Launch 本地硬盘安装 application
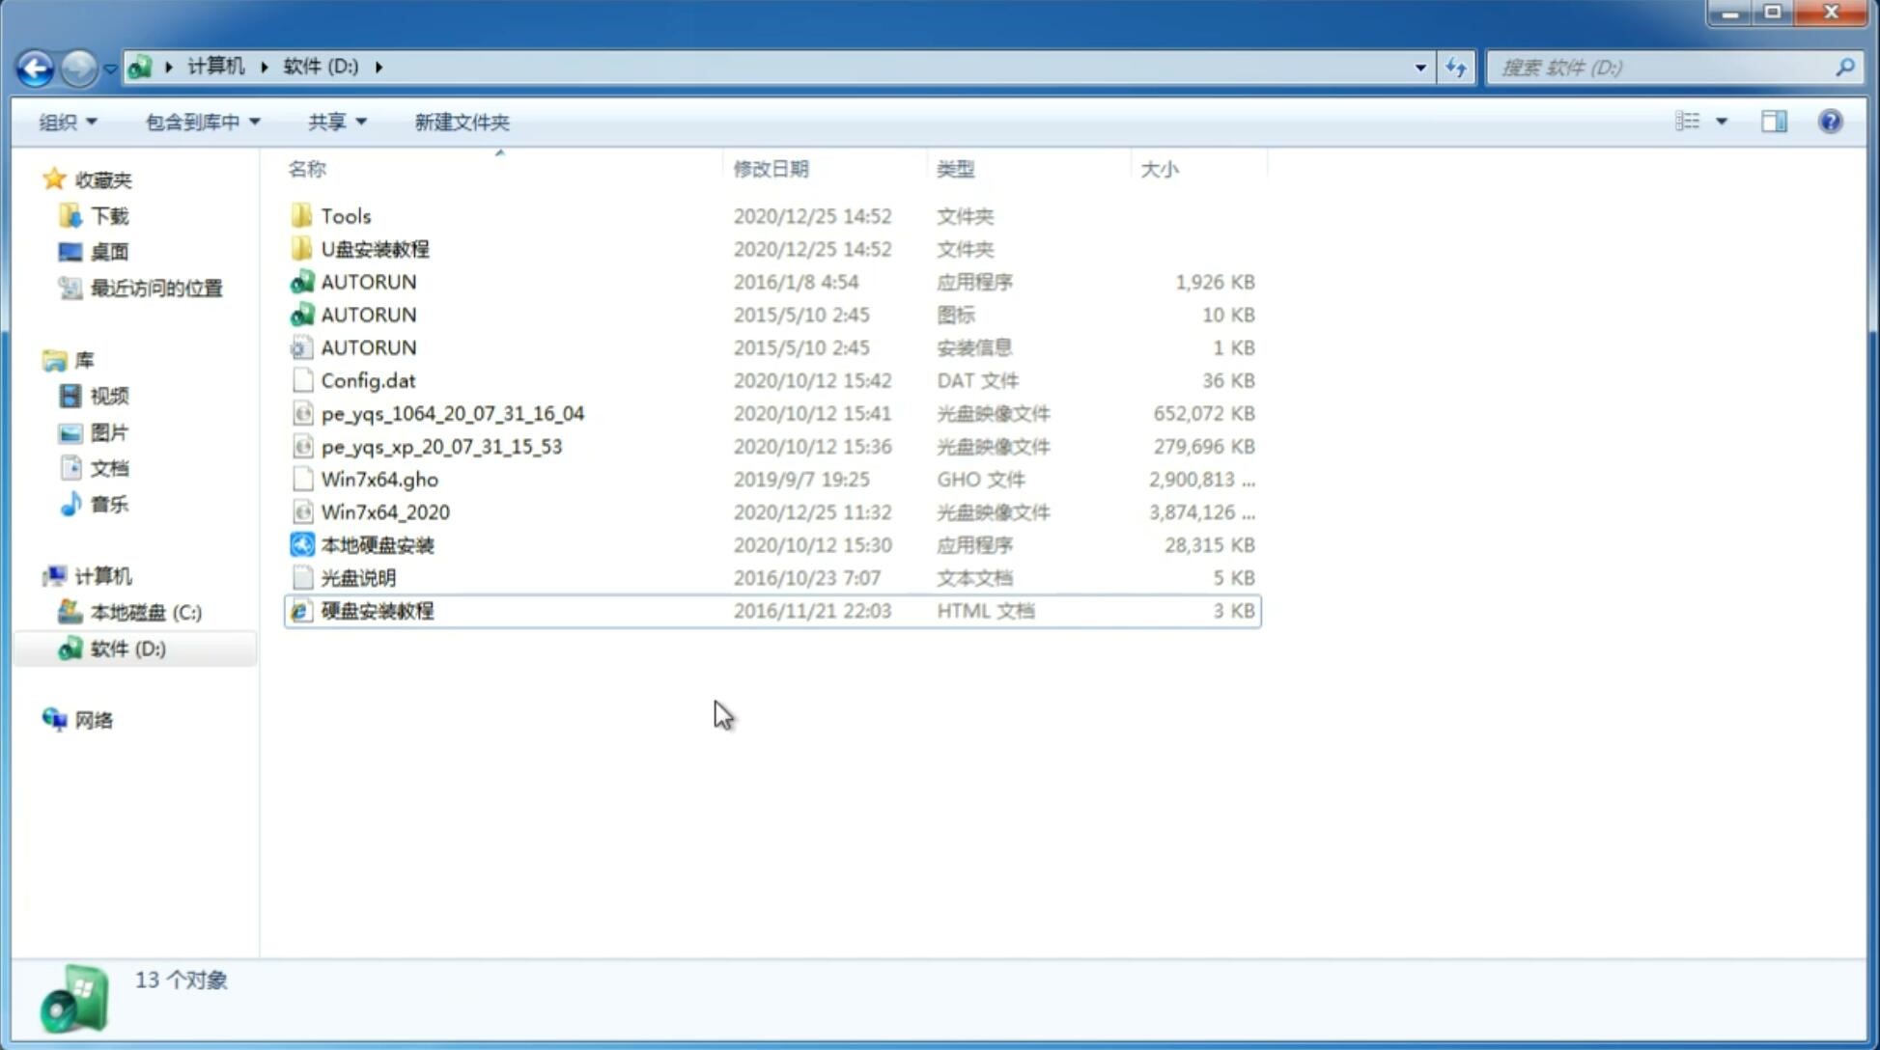The image size is (1880, 1050). click(x=377, y=543)
